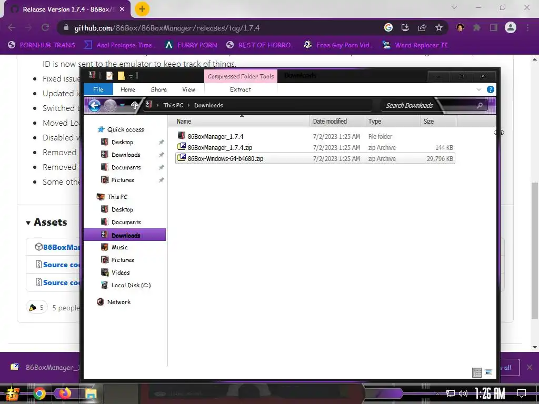This screenshot has width=539, height=404.
Task: Click the Google icon in address bar
Action: [388, 27]
